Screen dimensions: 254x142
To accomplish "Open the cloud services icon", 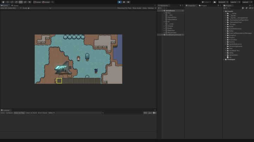I will [214, 2].
